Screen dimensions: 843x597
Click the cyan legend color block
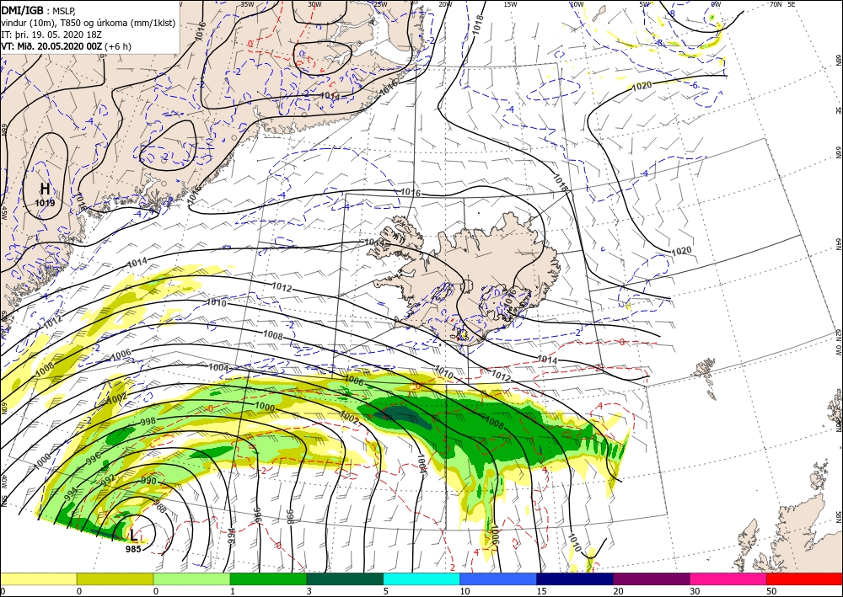(421, 578)
